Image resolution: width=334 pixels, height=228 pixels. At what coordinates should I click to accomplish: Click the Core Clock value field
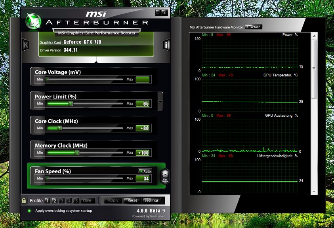[143, 128]
